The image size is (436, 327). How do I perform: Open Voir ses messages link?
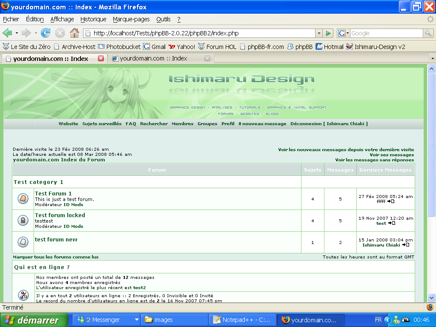pos(392,155)
